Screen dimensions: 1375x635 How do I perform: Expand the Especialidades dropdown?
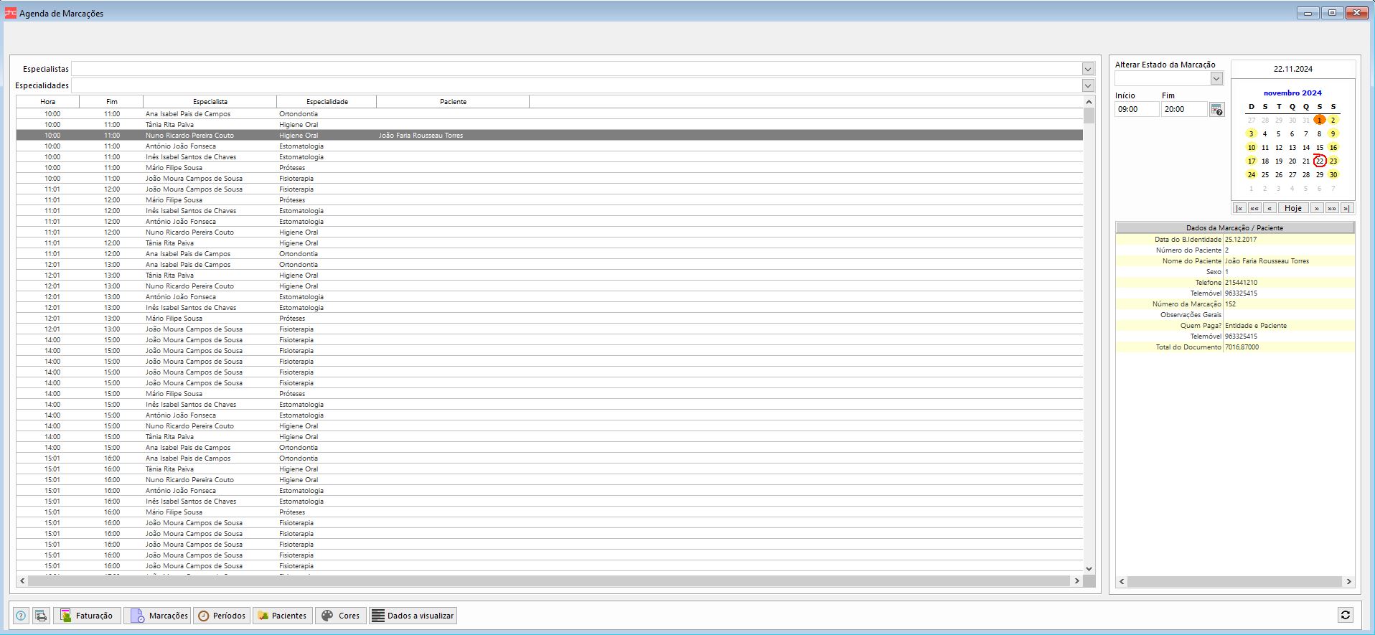(x=1088, y=85)
